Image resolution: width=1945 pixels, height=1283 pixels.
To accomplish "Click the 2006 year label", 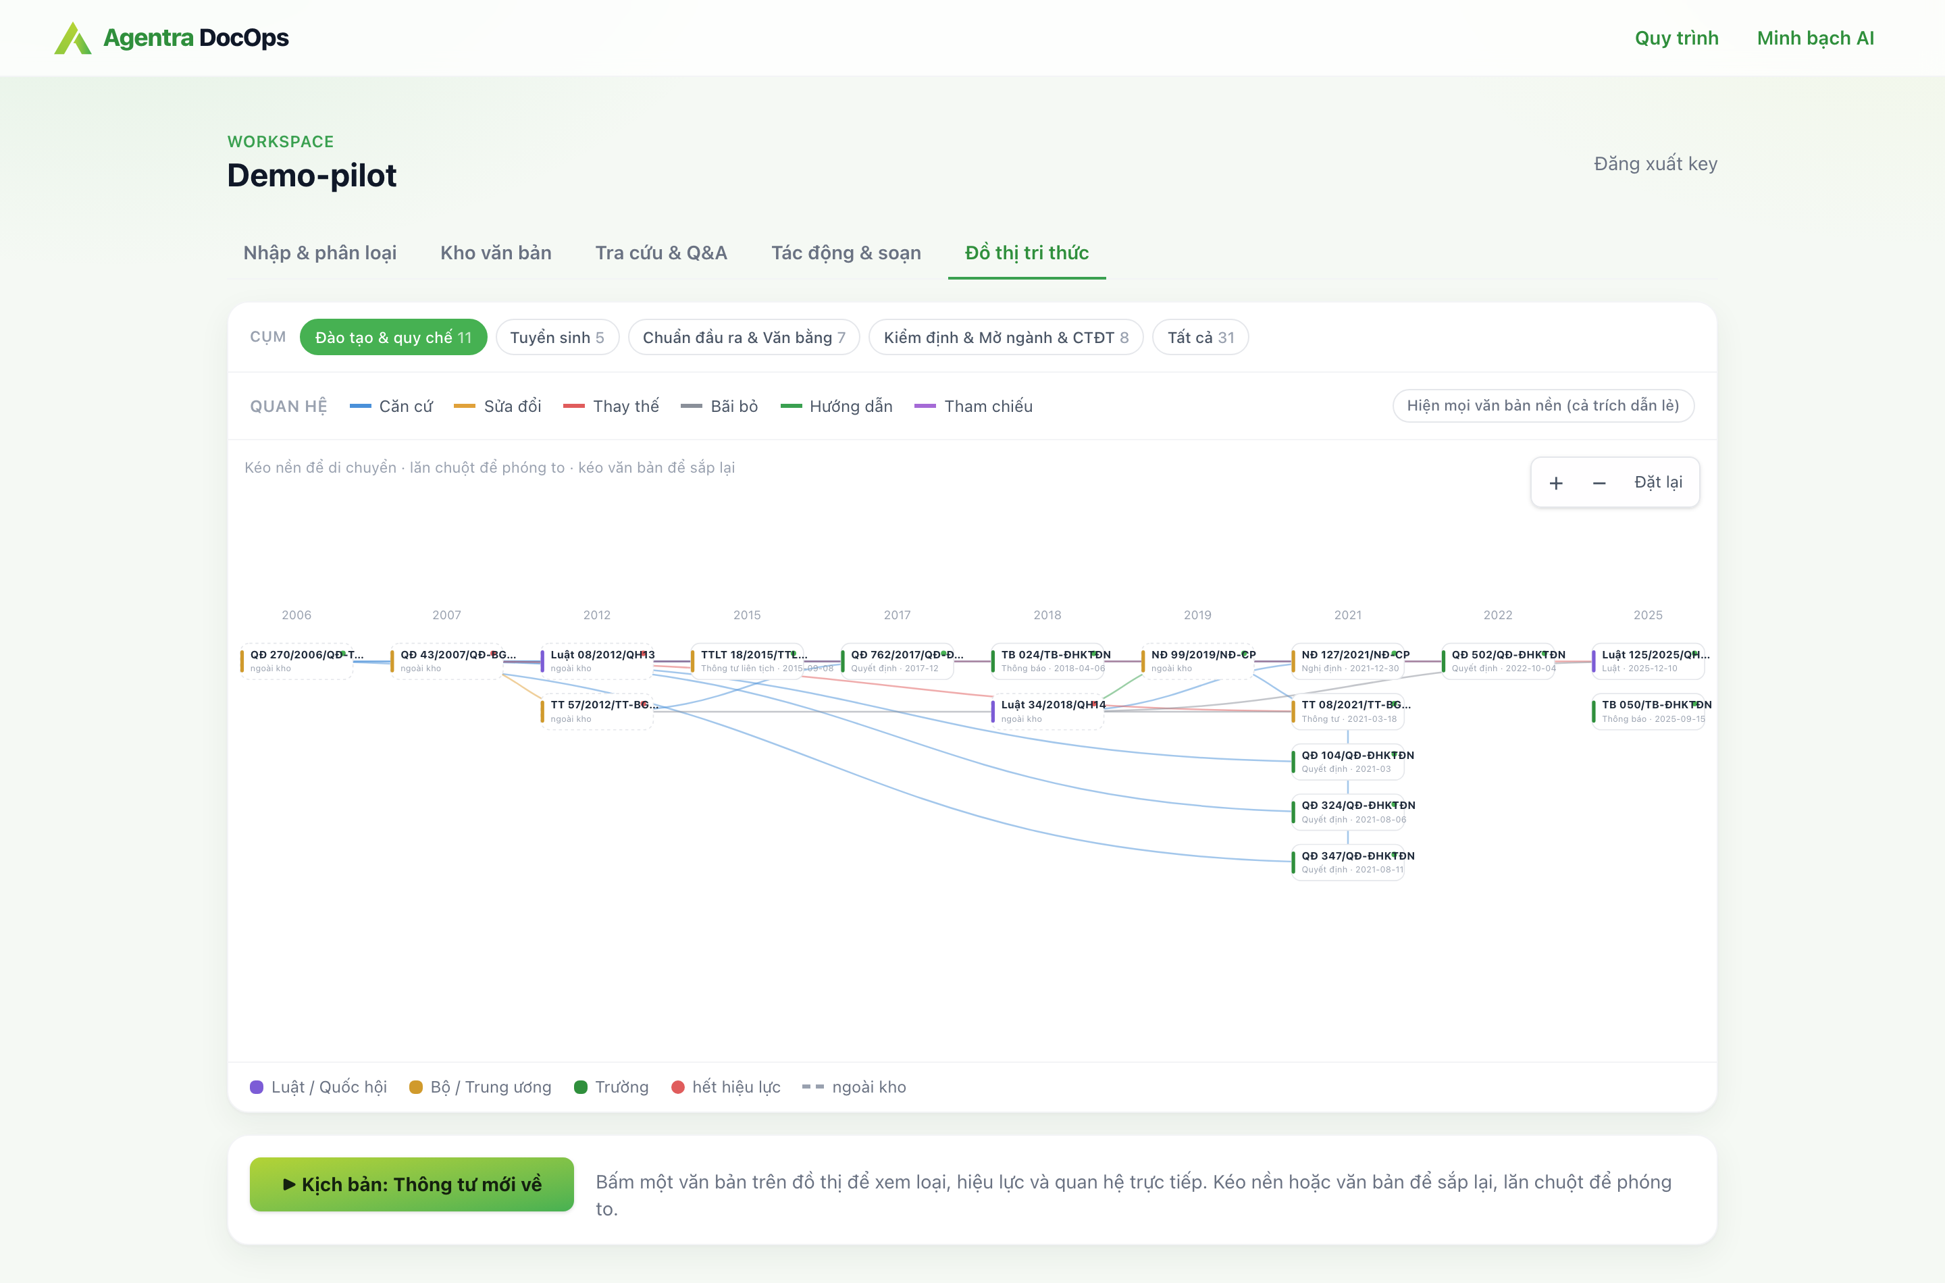I will click(x=296, y=615).
